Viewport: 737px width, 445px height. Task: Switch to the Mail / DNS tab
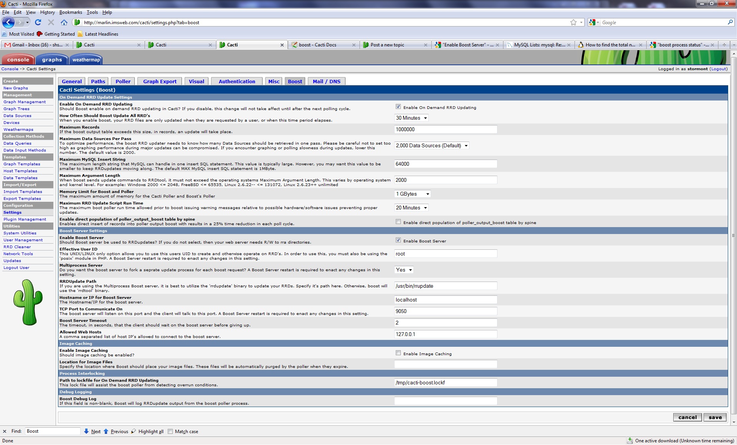pos(326,81)
